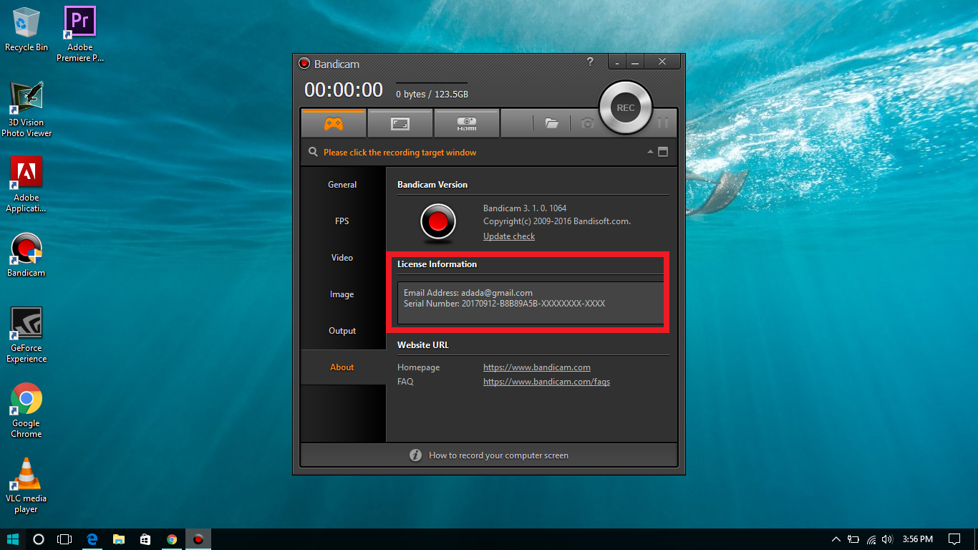
Task: Open the output folder icon in Bandicam
Action: 551,123
